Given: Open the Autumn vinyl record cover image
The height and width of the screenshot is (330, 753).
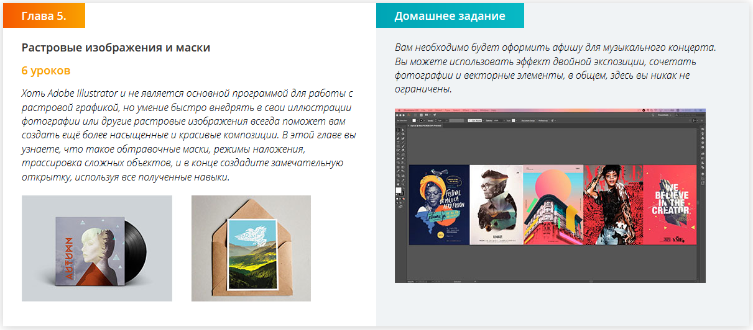Looking at the screenshot, I should tap(97, 249).
